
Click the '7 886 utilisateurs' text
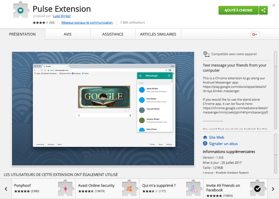(x=132, y=22)
